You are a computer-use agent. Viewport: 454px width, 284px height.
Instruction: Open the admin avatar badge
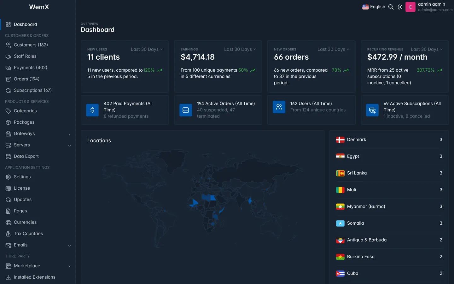pyautogui.click(x=410, y=7)
